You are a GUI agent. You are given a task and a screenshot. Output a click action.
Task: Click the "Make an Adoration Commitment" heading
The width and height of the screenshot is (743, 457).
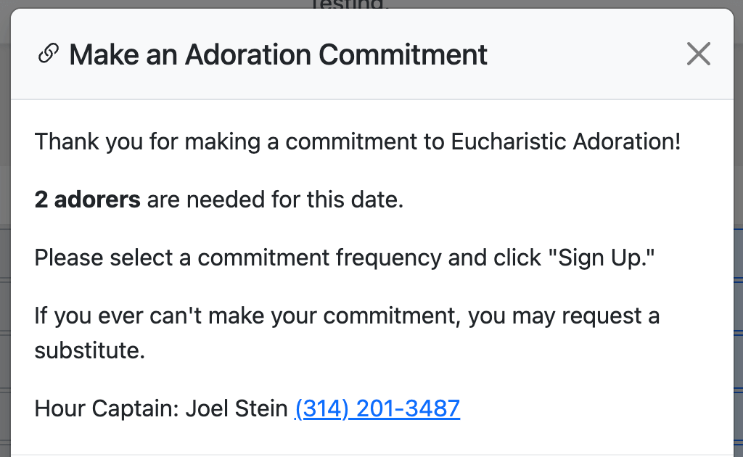278,54
